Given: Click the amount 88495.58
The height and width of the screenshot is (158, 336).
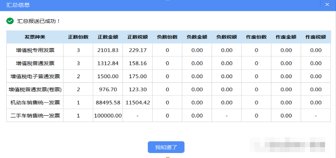Looking at the screenshot, I should [x=108, y=103].
